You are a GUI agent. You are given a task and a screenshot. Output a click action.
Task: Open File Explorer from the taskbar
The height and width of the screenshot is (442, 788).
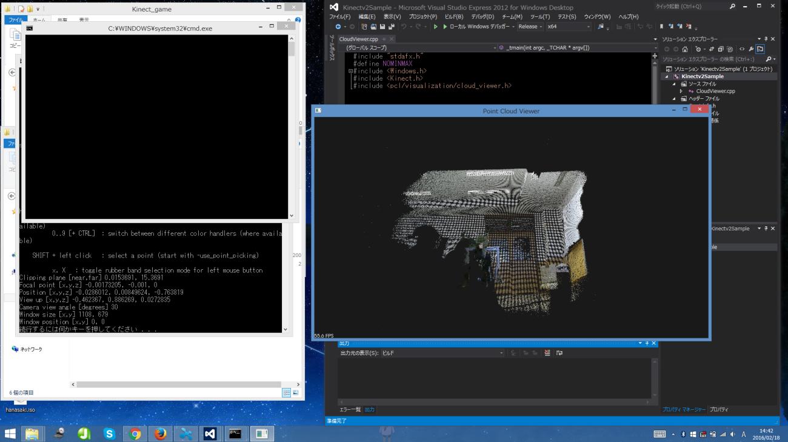(x=32, y=434)
